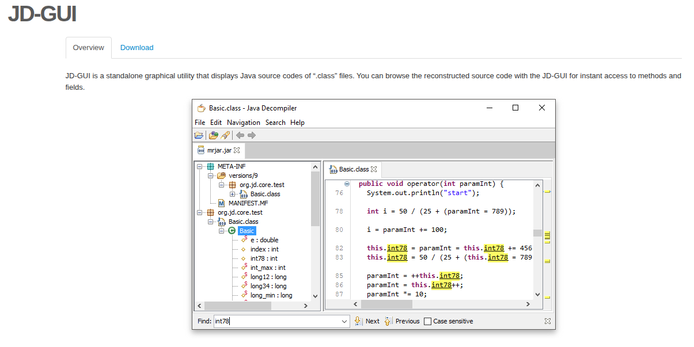Open the Find history dropdown

(x=344, y=321)
